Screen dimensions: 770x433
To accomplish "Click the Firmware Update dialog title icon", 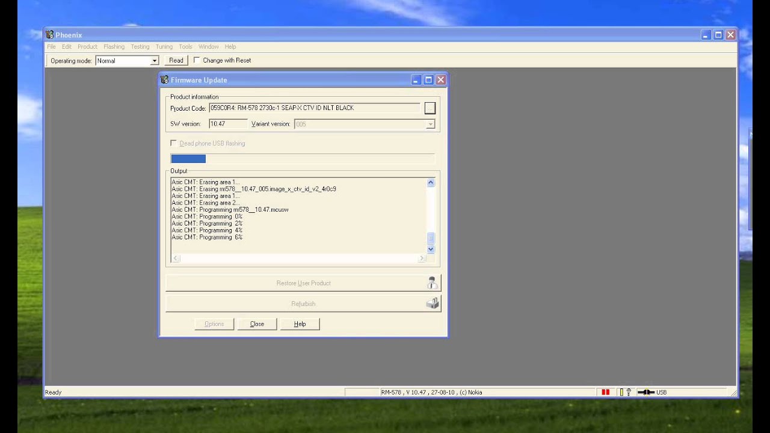I will 165,79.
